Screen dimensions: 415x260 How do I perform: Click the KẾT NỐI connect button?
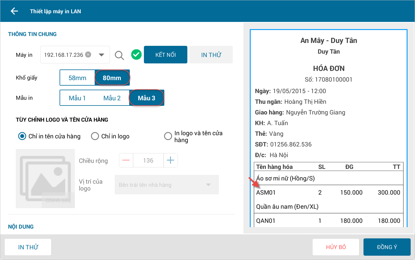click(165, 55)
